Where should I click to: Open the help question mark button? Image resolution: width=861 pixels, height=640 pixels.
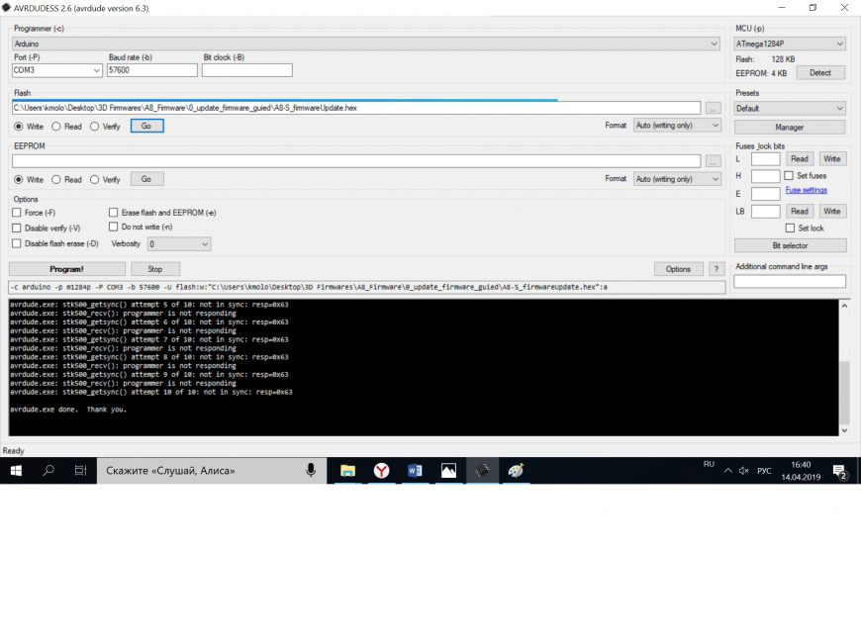click(x=717, y=269)
